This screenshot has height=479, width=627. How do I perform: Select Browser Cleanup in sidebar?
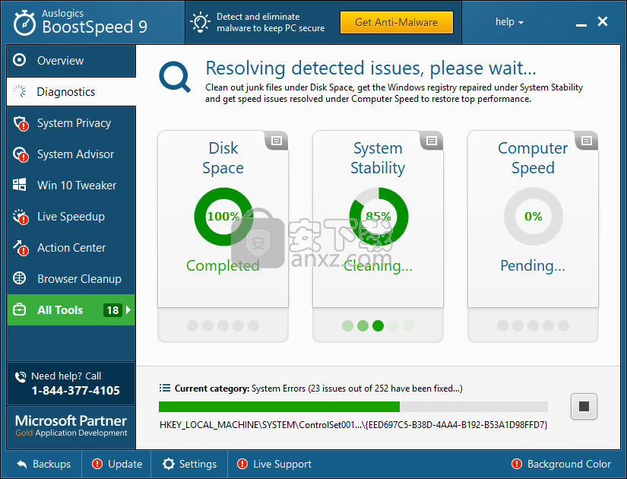pyautogui.click(x=71, y=279)
